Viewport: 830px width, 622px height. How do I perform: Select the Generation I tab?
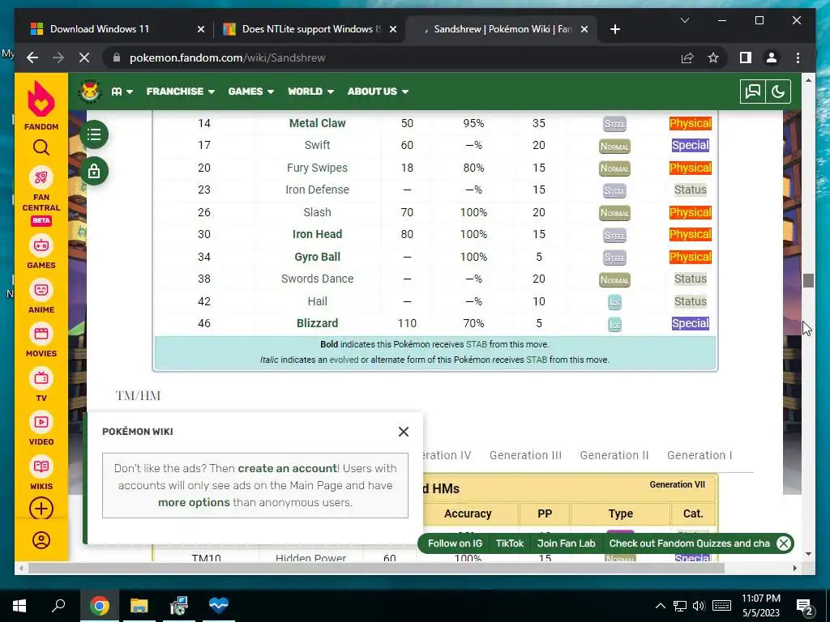tap(700, 455)
